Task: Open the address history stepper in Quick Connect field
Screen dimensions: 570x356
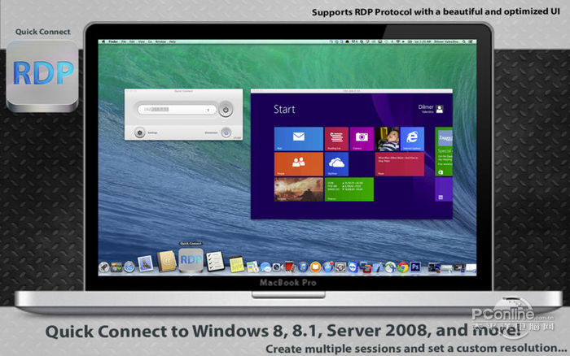Action: point(208,110)
